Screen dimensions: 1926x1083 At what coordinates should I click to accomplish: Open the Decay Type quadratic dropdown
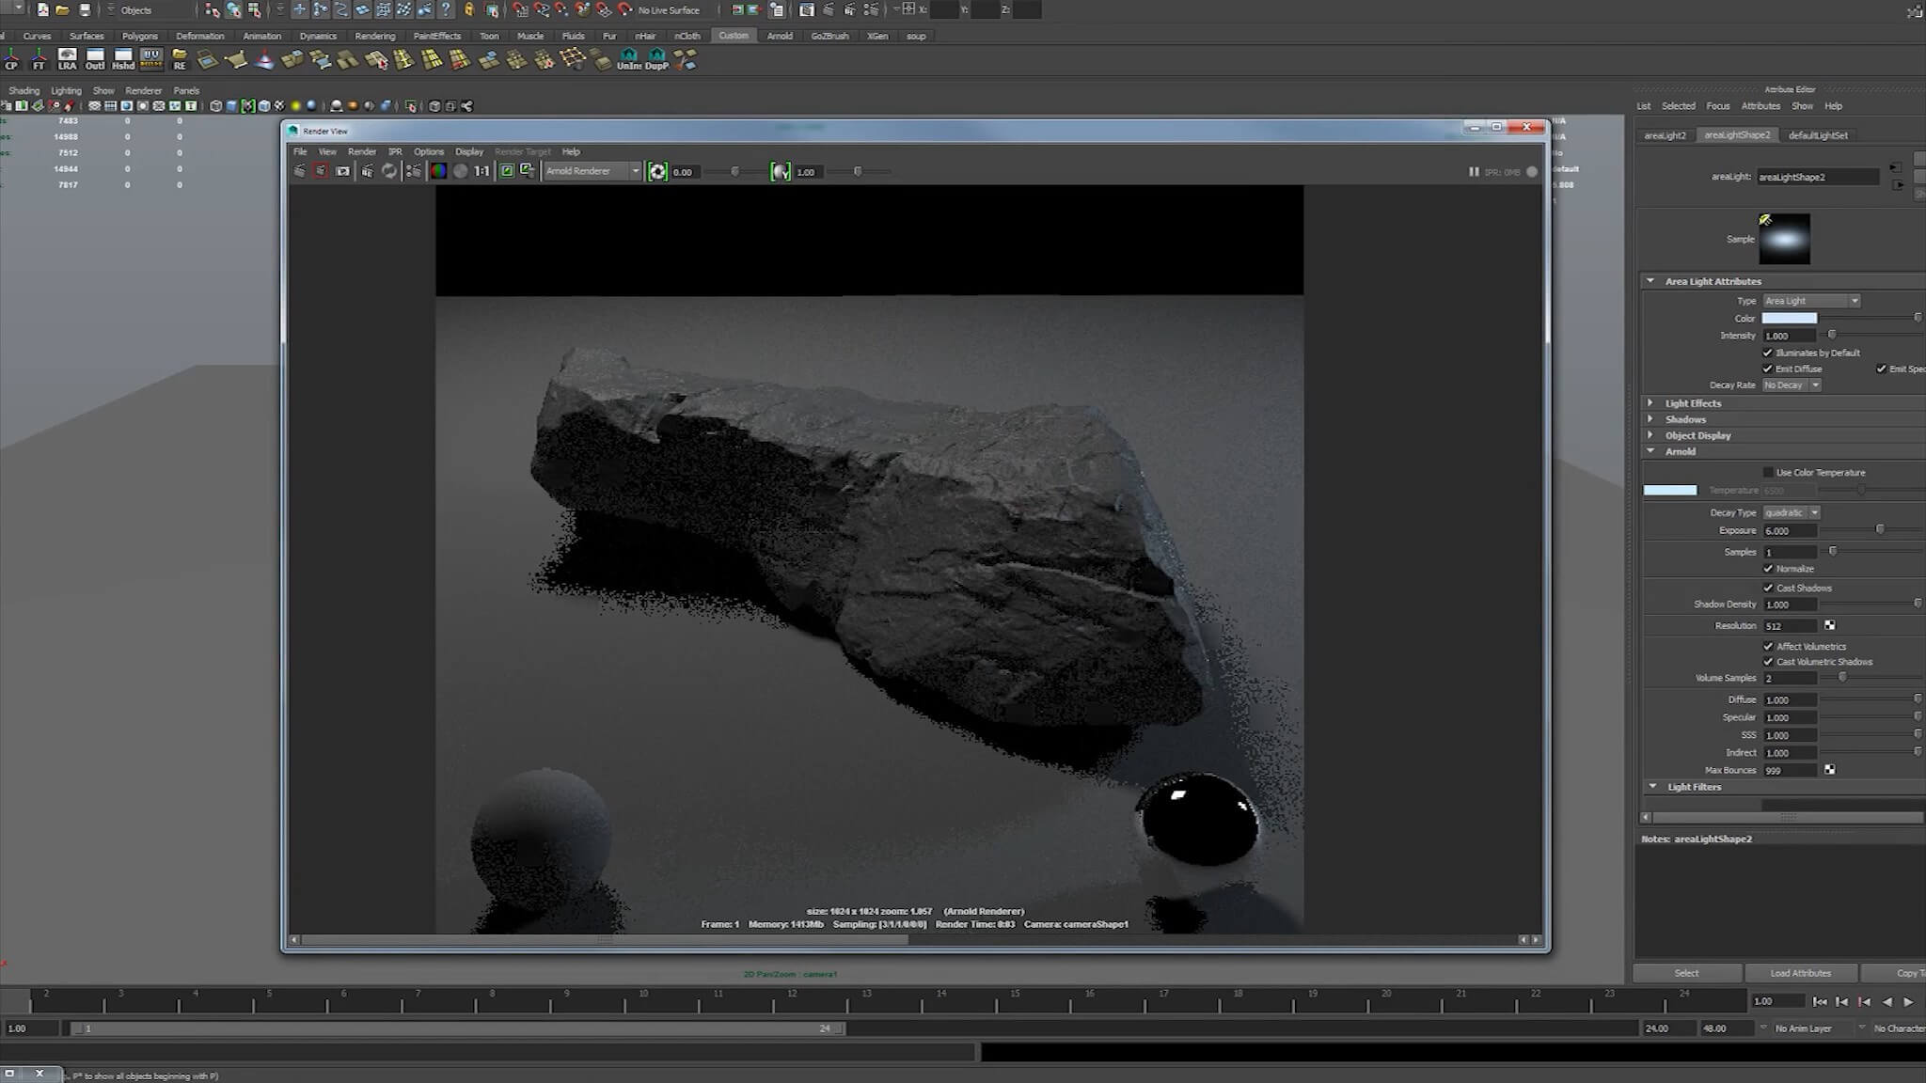click(1792, 512)
